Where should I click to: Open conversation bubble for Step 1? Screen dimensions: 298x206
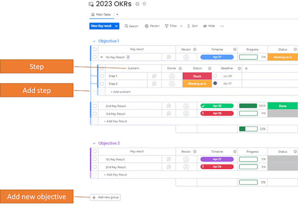(x=154, y=76)
